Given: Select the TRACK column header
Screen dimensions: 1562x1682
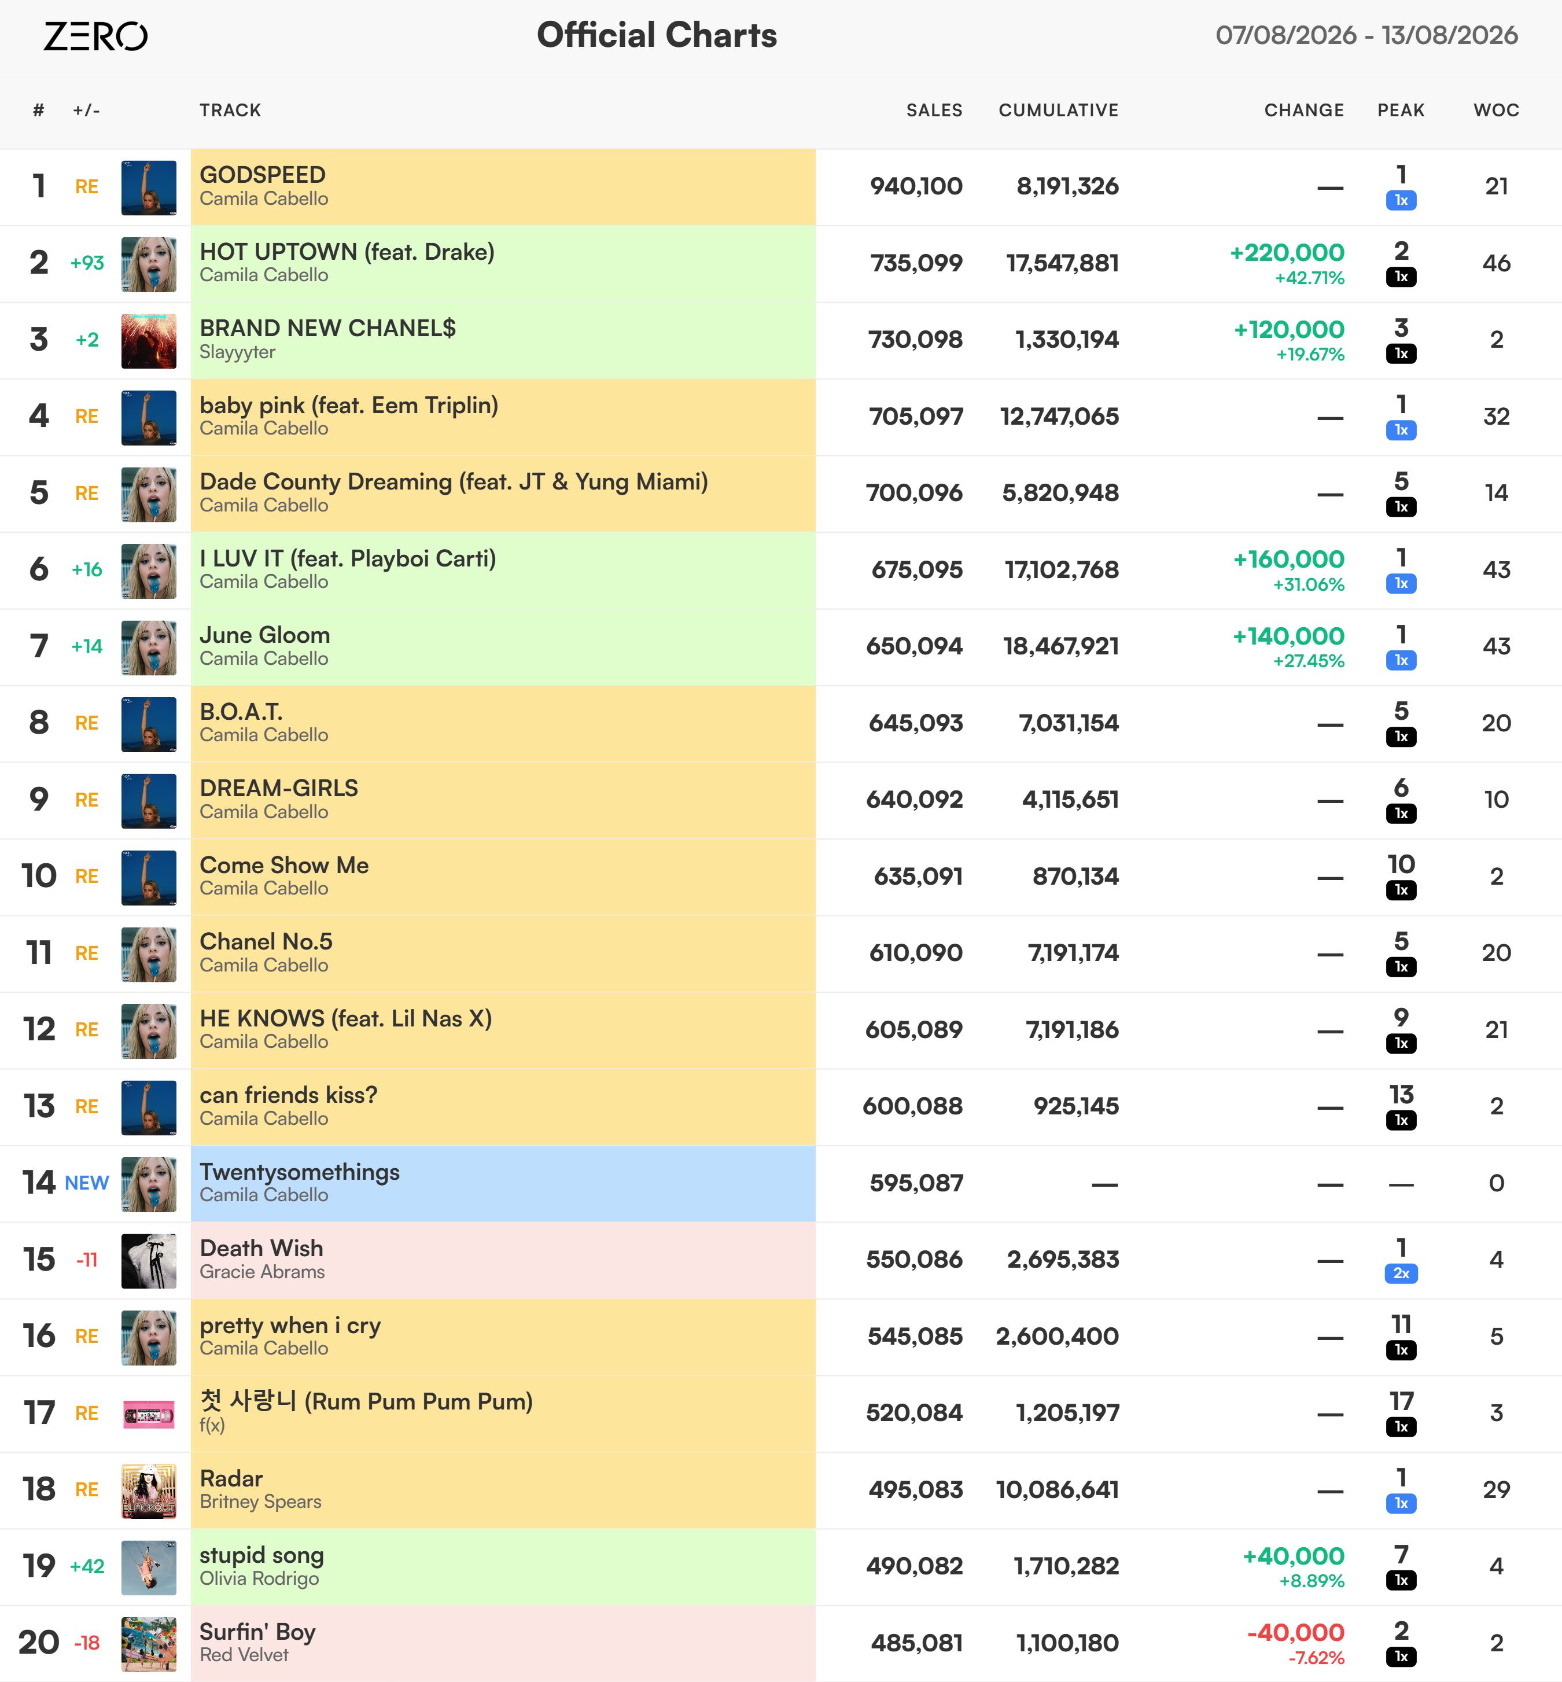Looking at the screenshot, I should 230,111.
